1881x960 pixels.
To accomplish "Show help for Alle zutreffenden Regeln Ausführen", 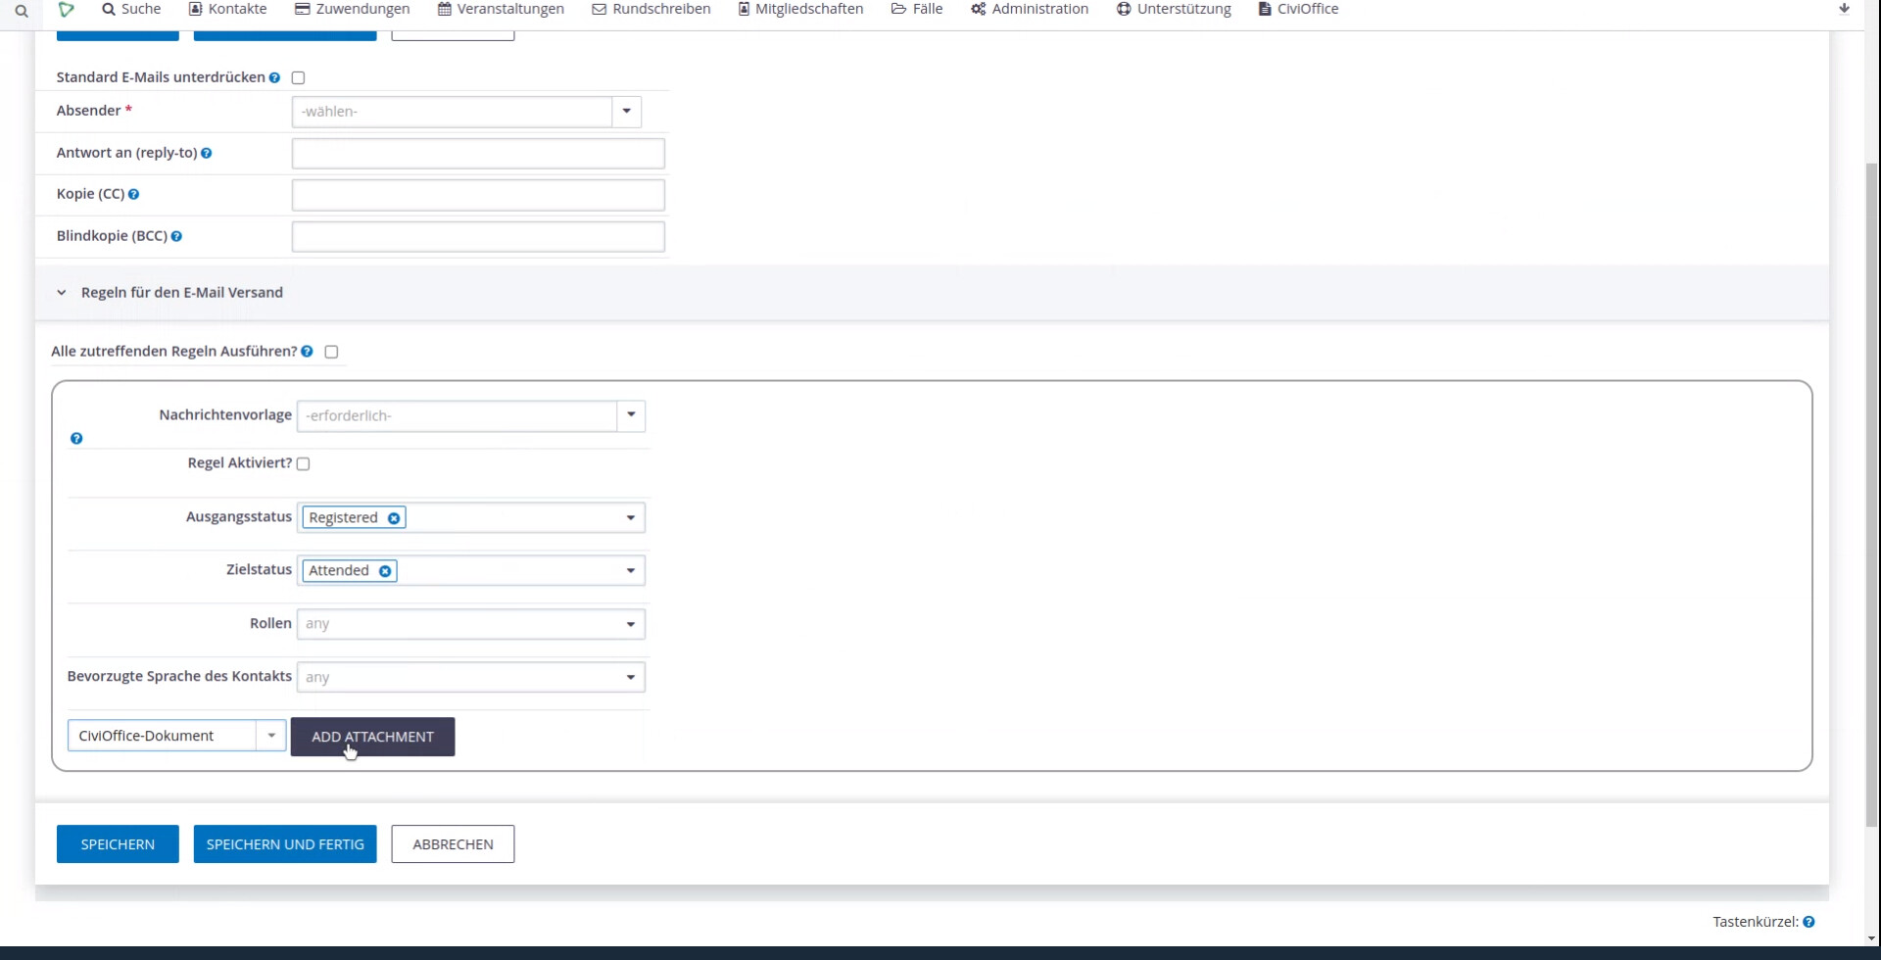I will click(x=307, y=352).
